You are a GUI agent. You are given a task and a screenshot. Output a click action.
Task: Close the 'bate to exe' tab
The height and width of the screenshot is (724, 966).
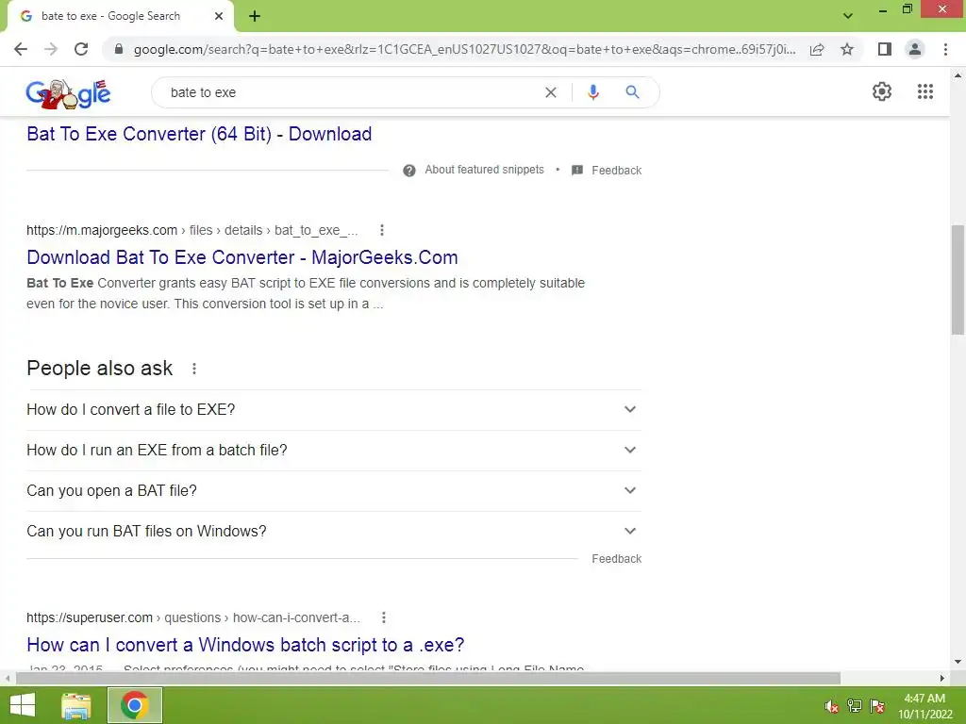pos(219,16)
